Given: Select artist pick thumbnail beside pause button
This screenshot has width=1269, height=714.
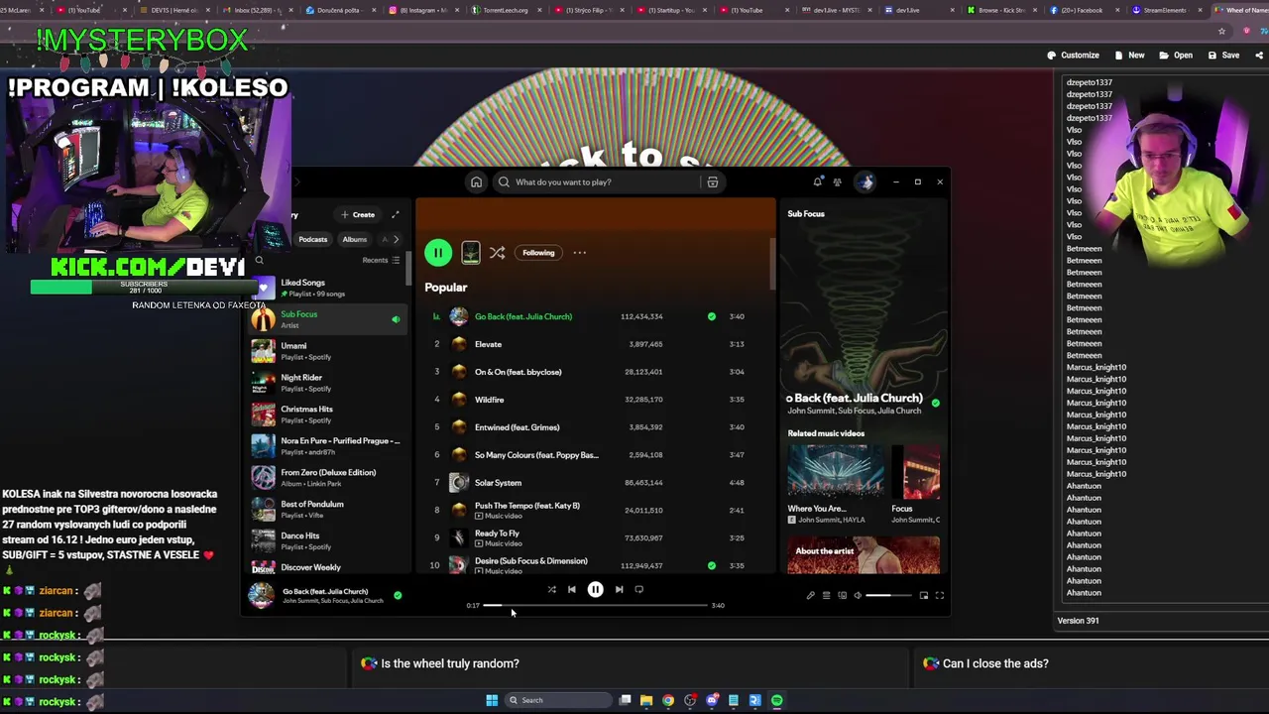Looking at the screenshot, I should (471, 253).
